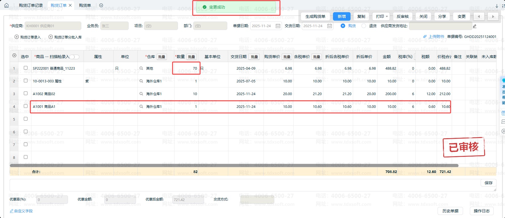Open table column settings gear

(14, 56)
